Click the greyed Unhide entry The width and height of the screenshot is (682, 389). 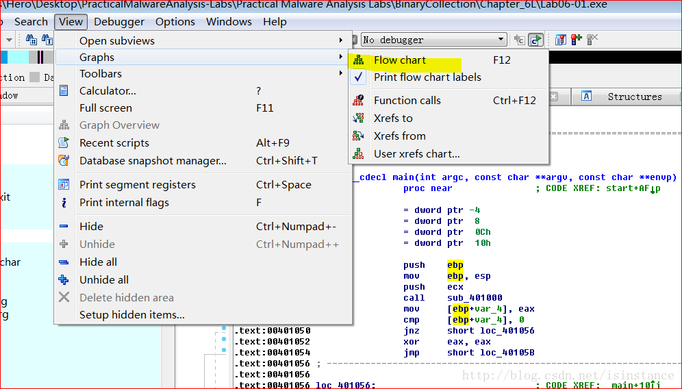(x=203, y=244)
